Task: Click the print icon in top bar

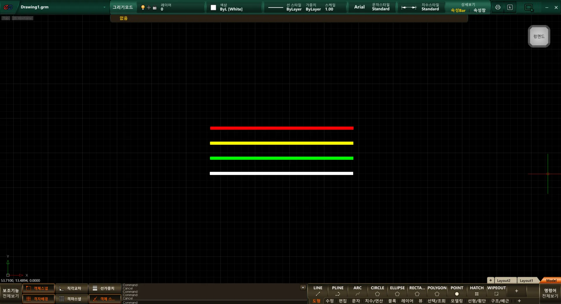Action: 498,7
